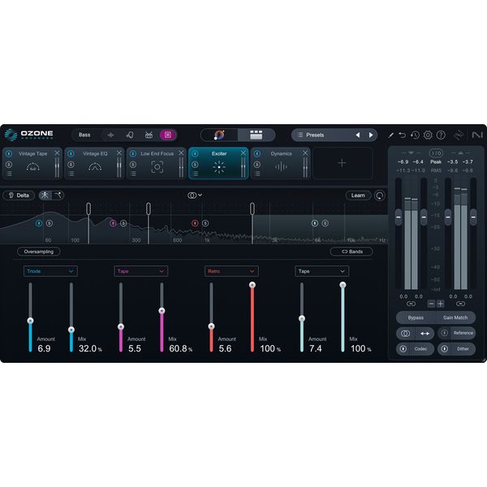Enable Gain Match
Screen dimensions: 487x487
455,317
